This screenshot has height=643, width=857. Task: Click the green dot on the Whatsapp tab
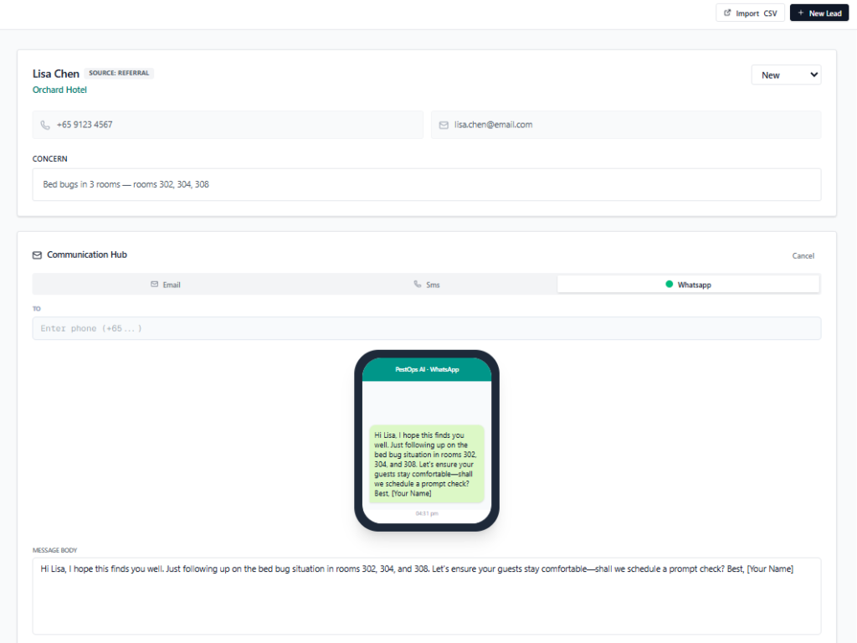click(x=669, y=285)
